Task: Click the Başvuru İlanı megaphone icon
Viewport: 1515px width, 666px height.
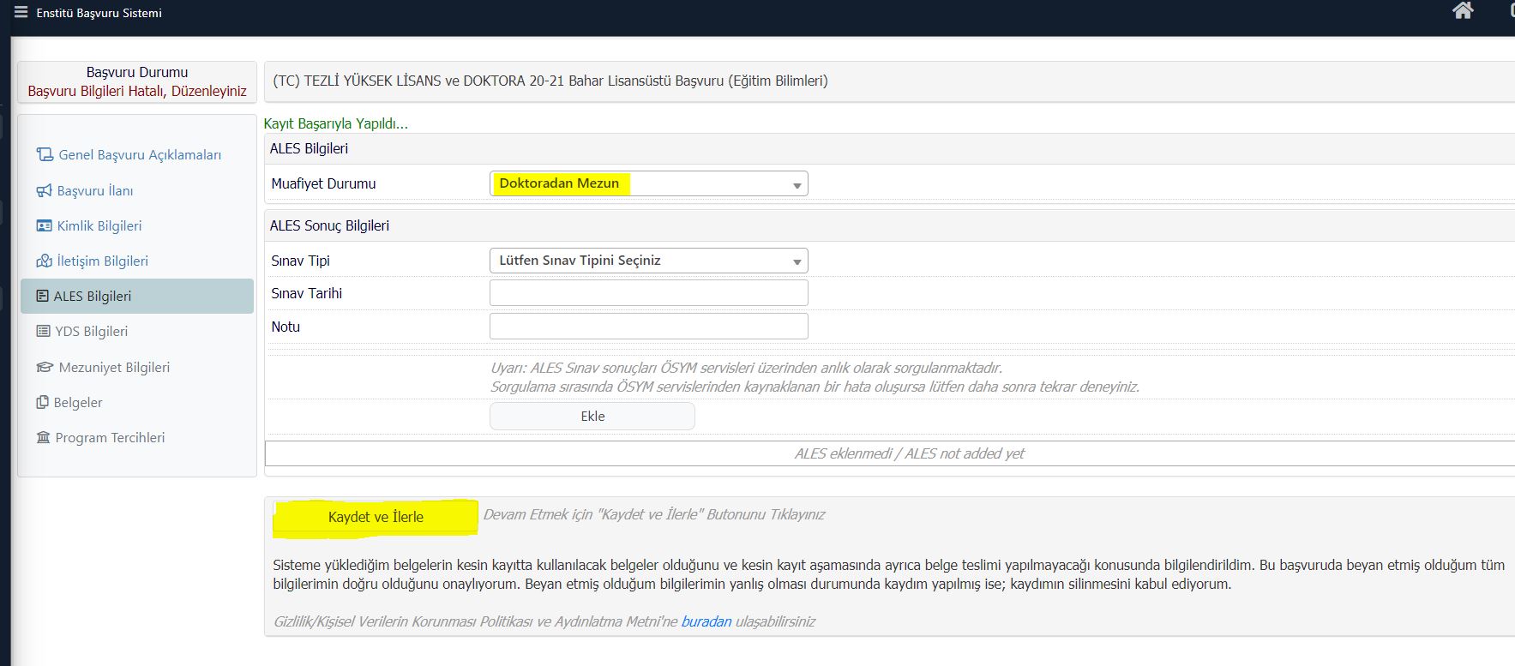Action: point(44,190)
